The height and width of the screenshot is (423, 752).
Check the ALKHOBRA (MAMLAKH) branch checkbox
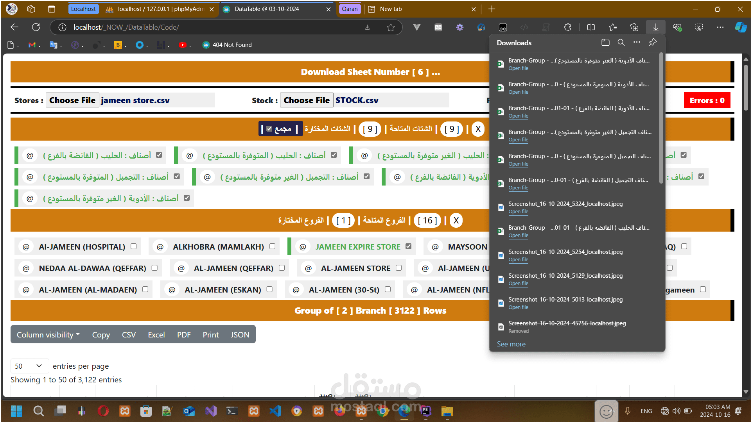point(272,246)
